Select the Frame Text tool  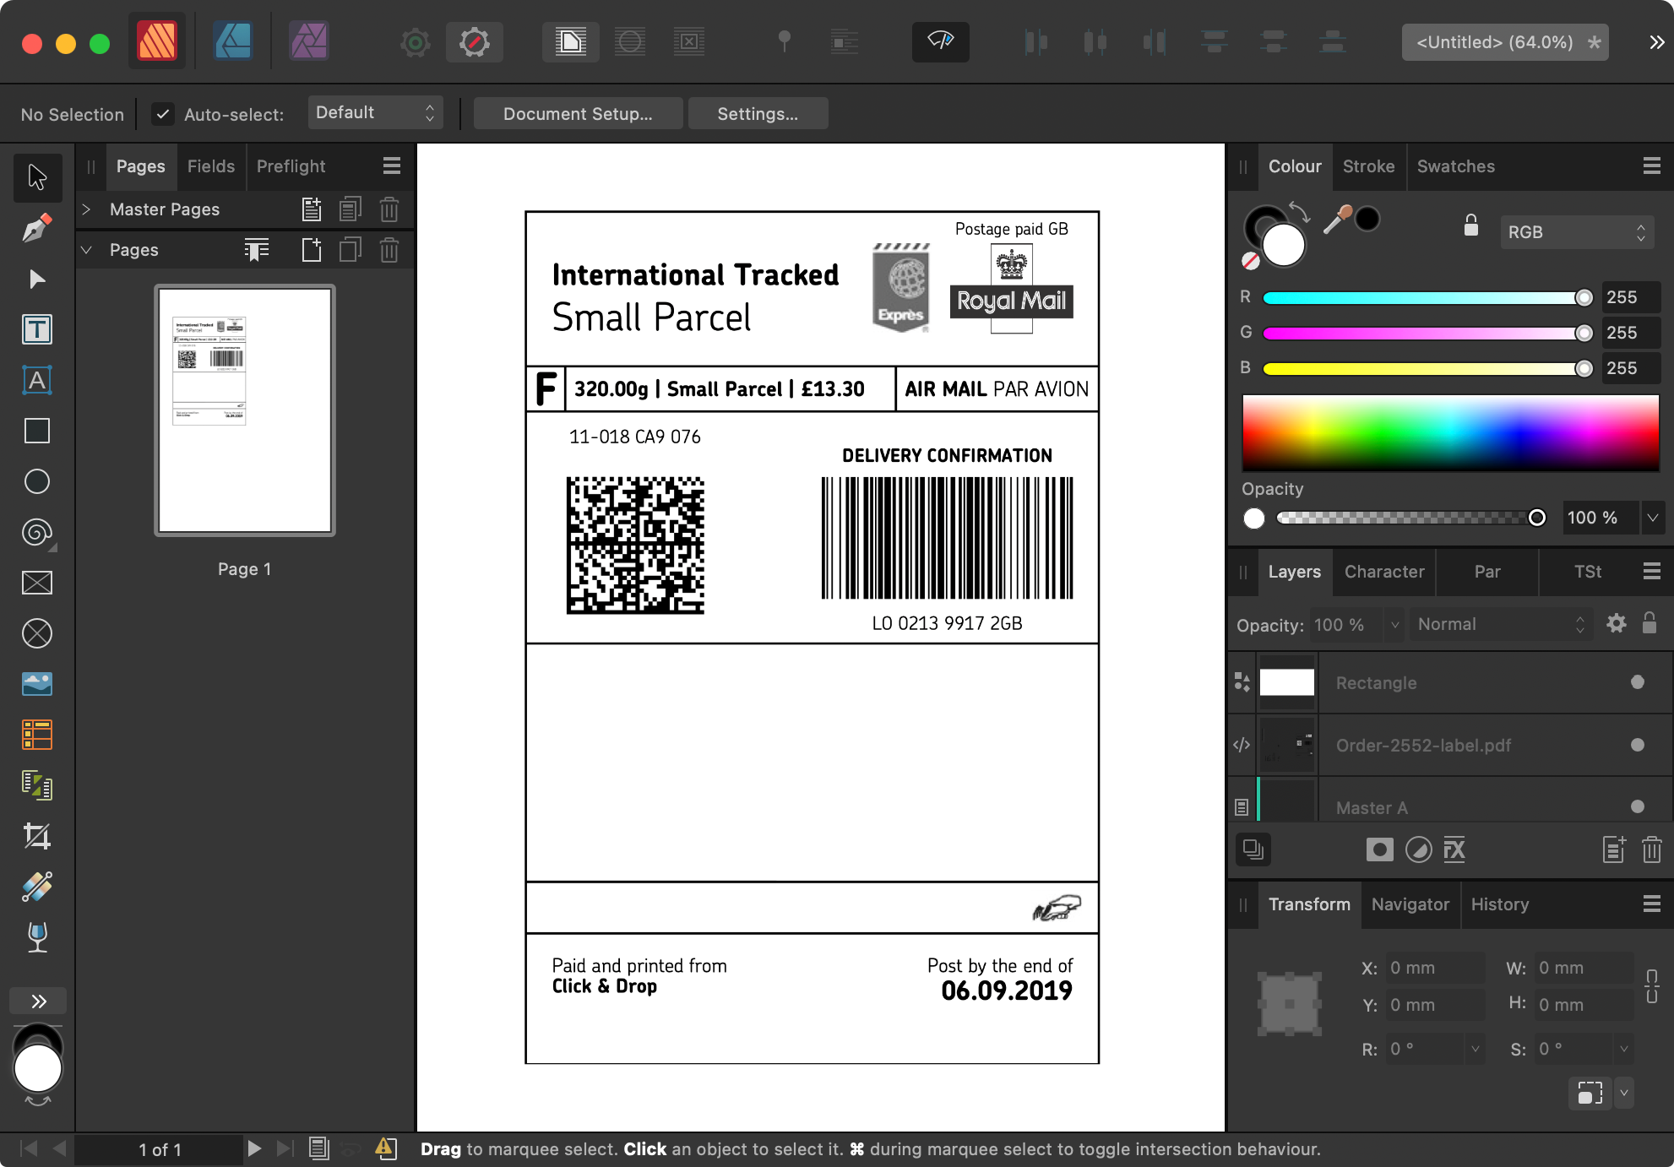(37, 329)
